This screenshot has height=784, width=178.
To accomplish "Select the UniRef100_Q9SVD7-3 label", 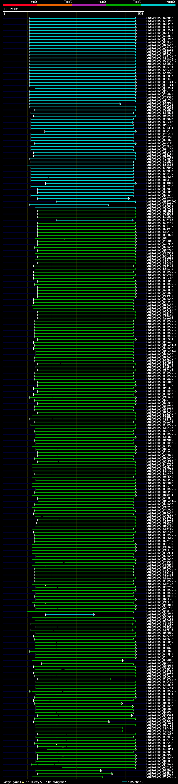I will (161, 201).
